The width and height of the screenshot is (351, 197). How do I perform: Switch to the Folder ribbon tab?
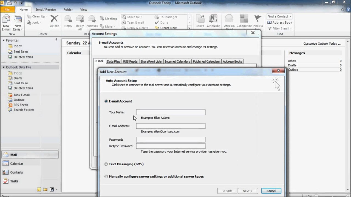68,10
